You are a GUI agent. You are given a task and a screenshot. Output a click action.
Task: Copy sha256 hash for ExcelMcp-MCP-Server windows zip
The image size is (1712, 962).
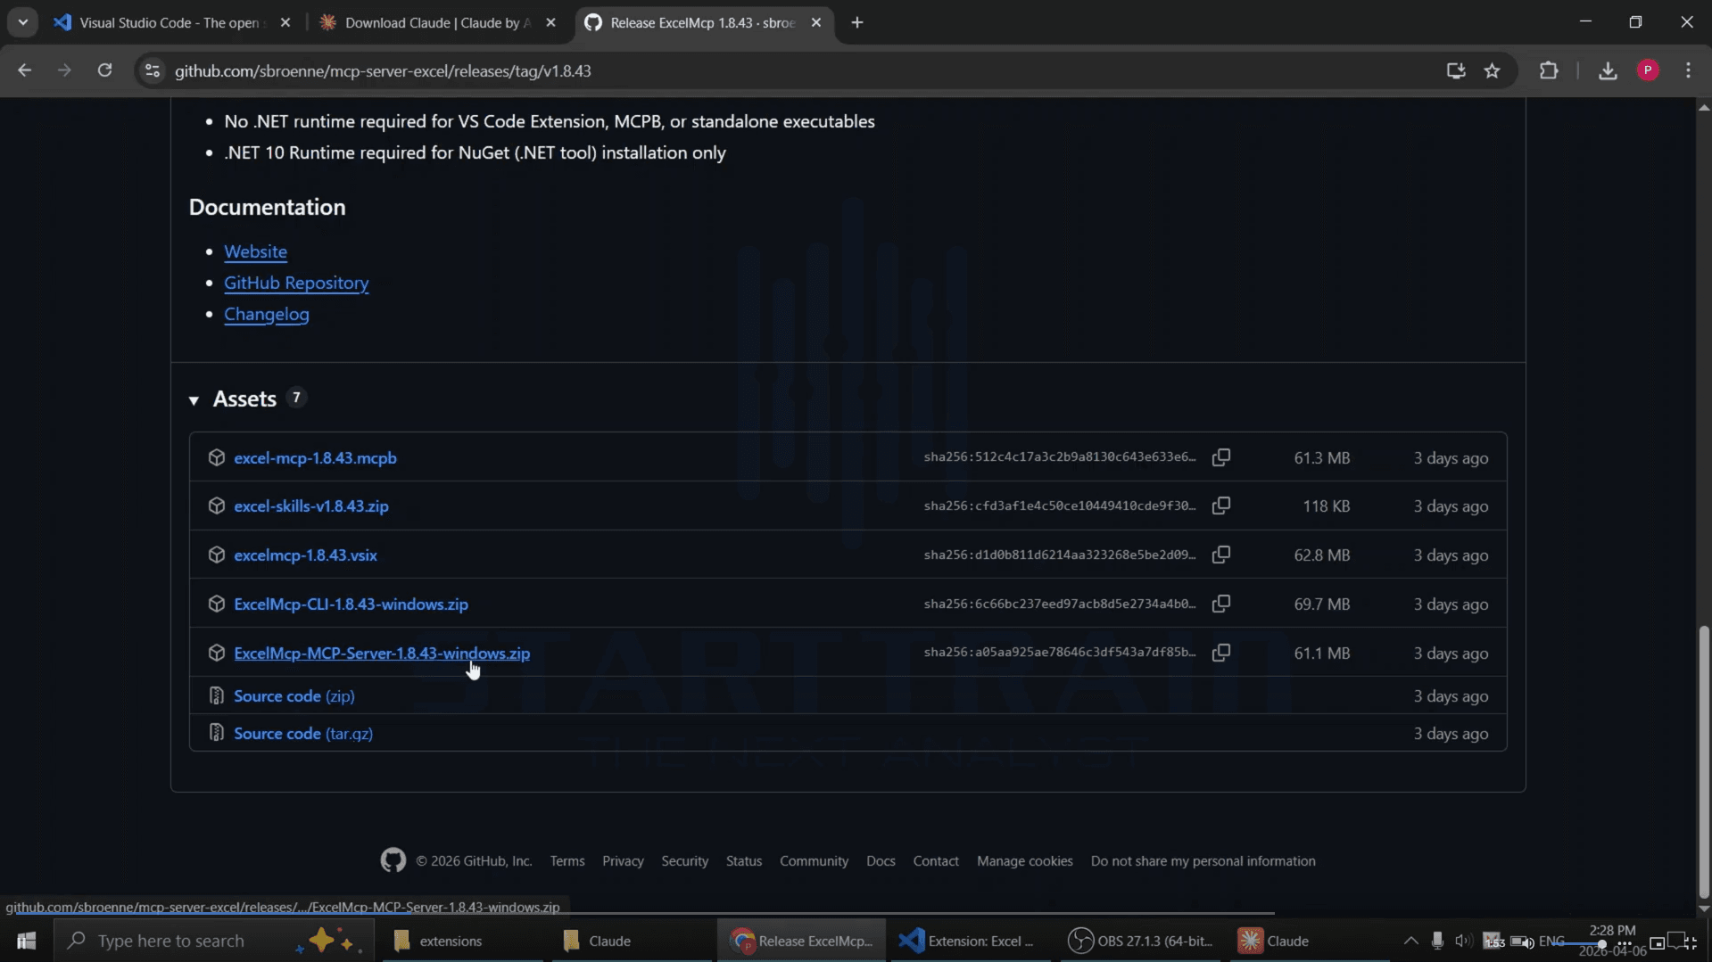1221,653
